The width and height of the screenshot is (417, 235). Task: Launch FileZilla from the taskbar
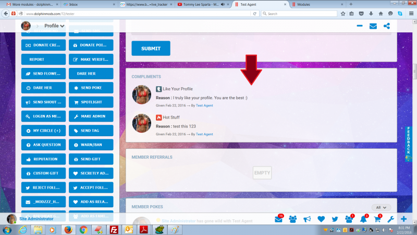point(114,230)
